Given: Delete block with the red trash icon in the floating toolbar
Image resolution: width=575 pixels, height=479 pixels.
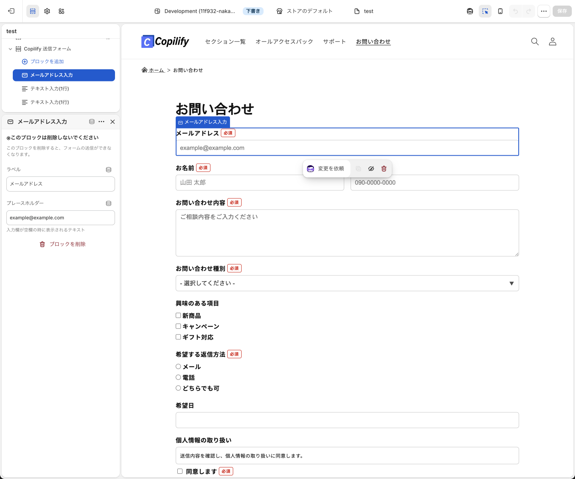Looking at the screenshot, I should click(x=384, y=169).
